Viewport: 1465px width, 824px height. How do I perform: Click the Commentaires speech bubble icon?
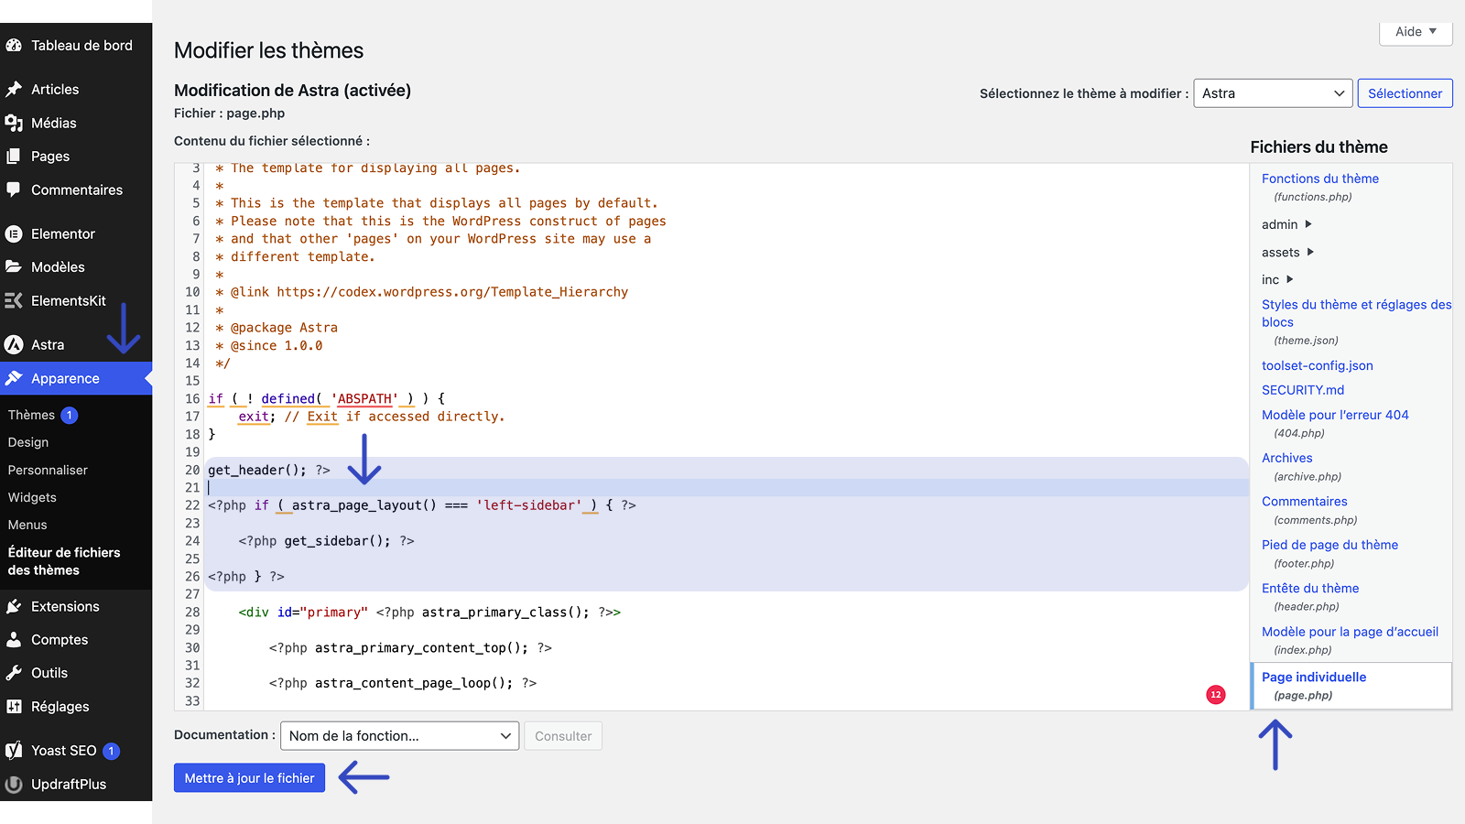pyautogui.click(x=14, y=190)
